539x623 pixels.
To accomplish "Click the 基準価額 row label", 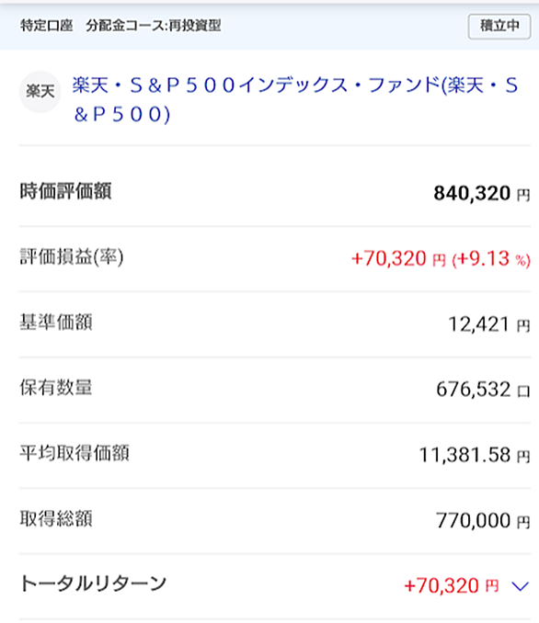I will click(56, 323).
